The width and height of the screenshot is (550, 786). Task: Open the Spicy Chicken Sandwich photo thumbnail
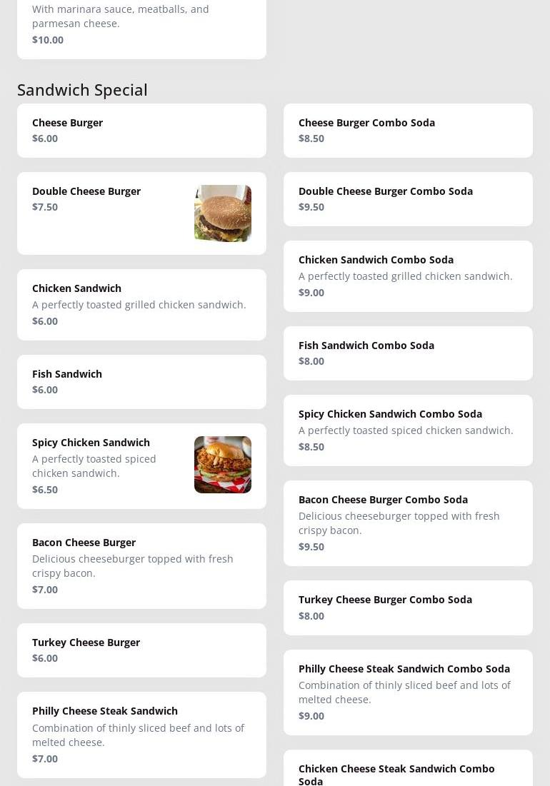(223, 465)
